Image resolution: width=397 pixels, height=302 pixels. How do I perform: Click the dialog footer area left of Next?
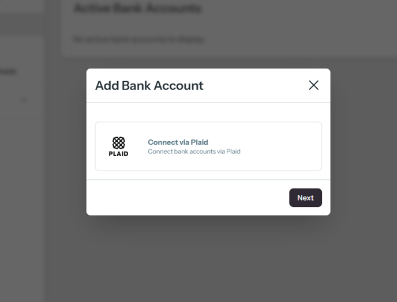pyautogui.click(x=188, y=198)
